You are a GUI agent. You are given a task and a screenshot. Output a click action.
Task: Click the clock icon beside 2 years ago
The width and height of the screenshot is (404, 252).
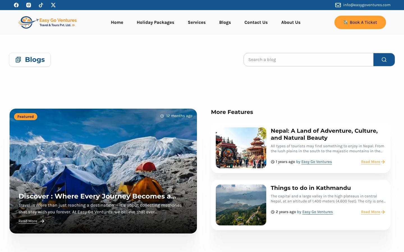point(273,212)
